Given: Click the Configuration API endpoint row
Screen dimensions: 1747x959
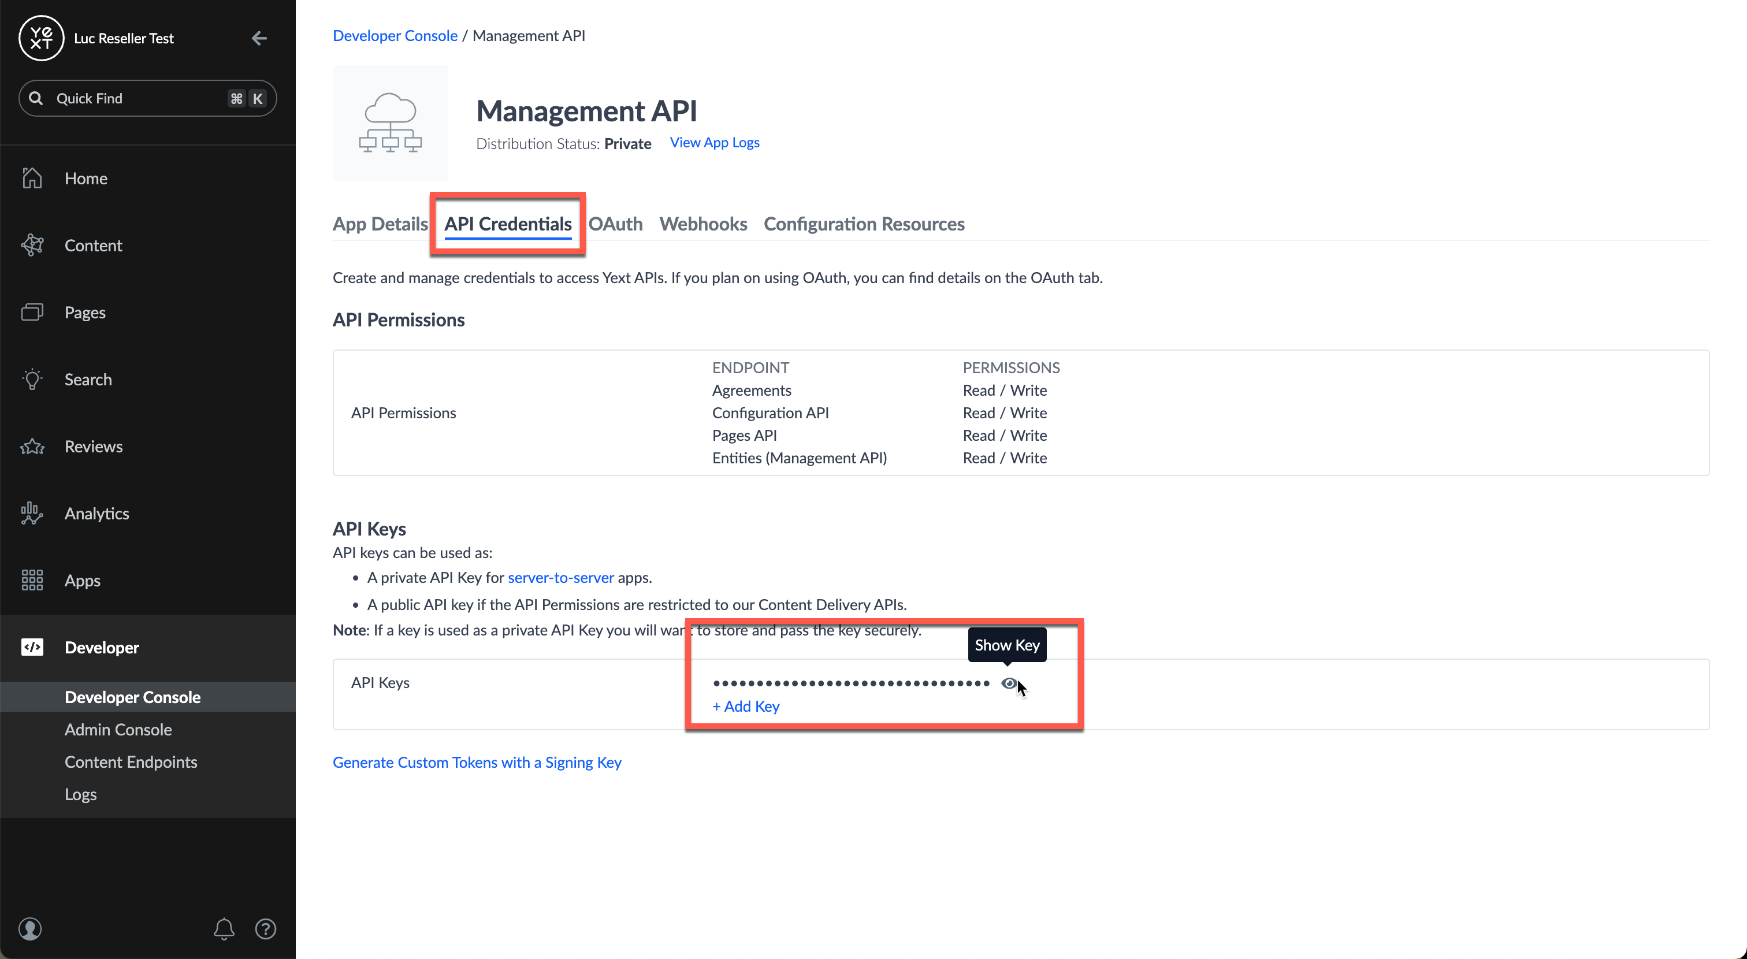Looking at the screenshot, I should (880, 412).
